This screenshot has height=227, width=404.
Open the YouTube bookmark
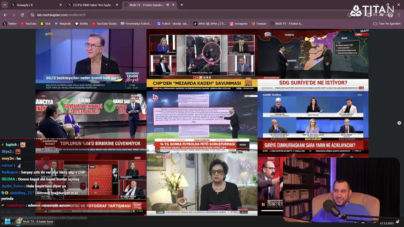click(x=28, y=24)
